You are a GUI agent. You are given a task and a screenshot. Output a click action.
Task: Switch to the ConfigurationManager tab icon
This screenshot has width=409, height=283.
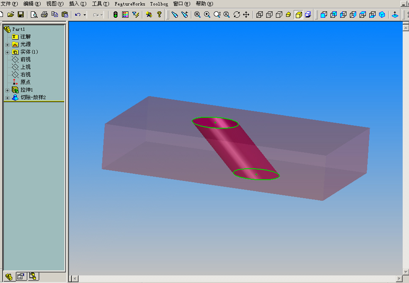point(33,276)
